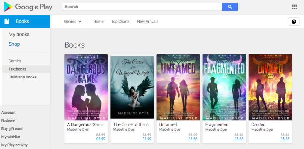Open the help question mark button
Screen dimensions: 304x149
tap(294, 22)
